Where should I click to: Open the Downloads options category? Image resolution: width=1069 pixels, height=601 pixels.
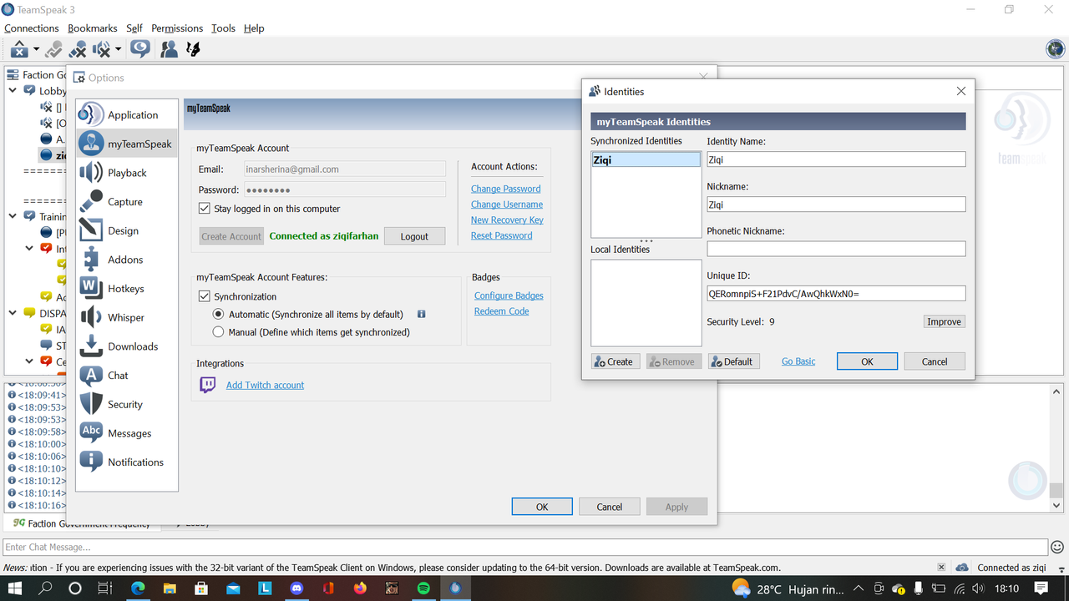pos(127,346)
